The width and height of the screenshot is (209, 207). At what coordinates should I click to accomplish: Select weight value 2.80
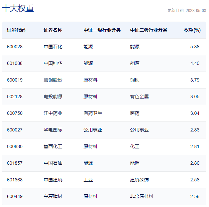point(195,163)
